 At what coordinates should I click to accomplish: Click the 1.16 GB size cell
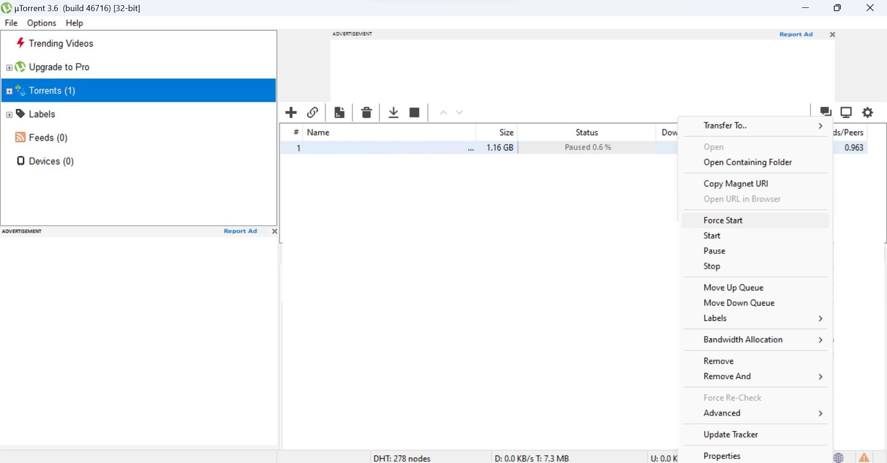coord(499,147)
